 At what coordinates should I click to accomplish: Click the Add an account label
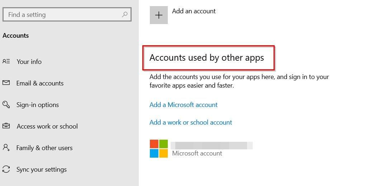coord(194,11)
